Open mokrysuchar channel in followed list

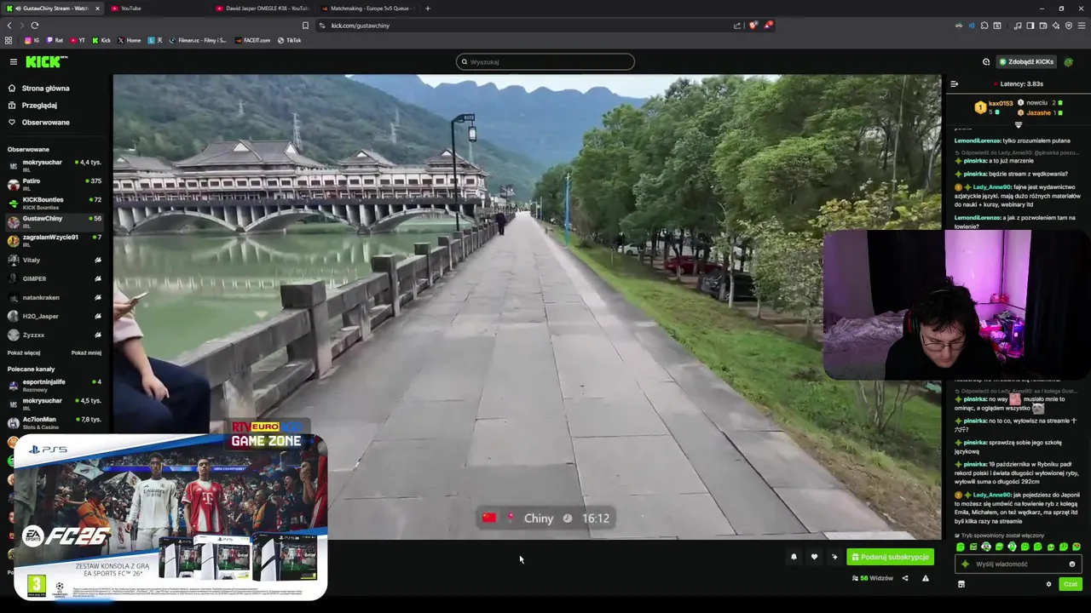55,165
